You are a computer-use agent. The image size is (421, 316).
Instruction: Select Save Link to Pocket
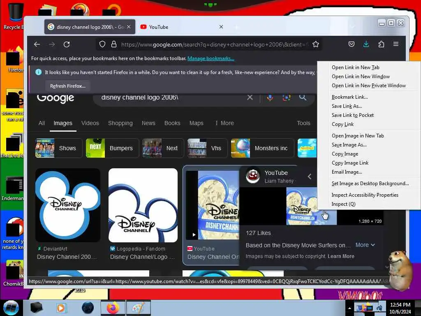coord(352,115)
